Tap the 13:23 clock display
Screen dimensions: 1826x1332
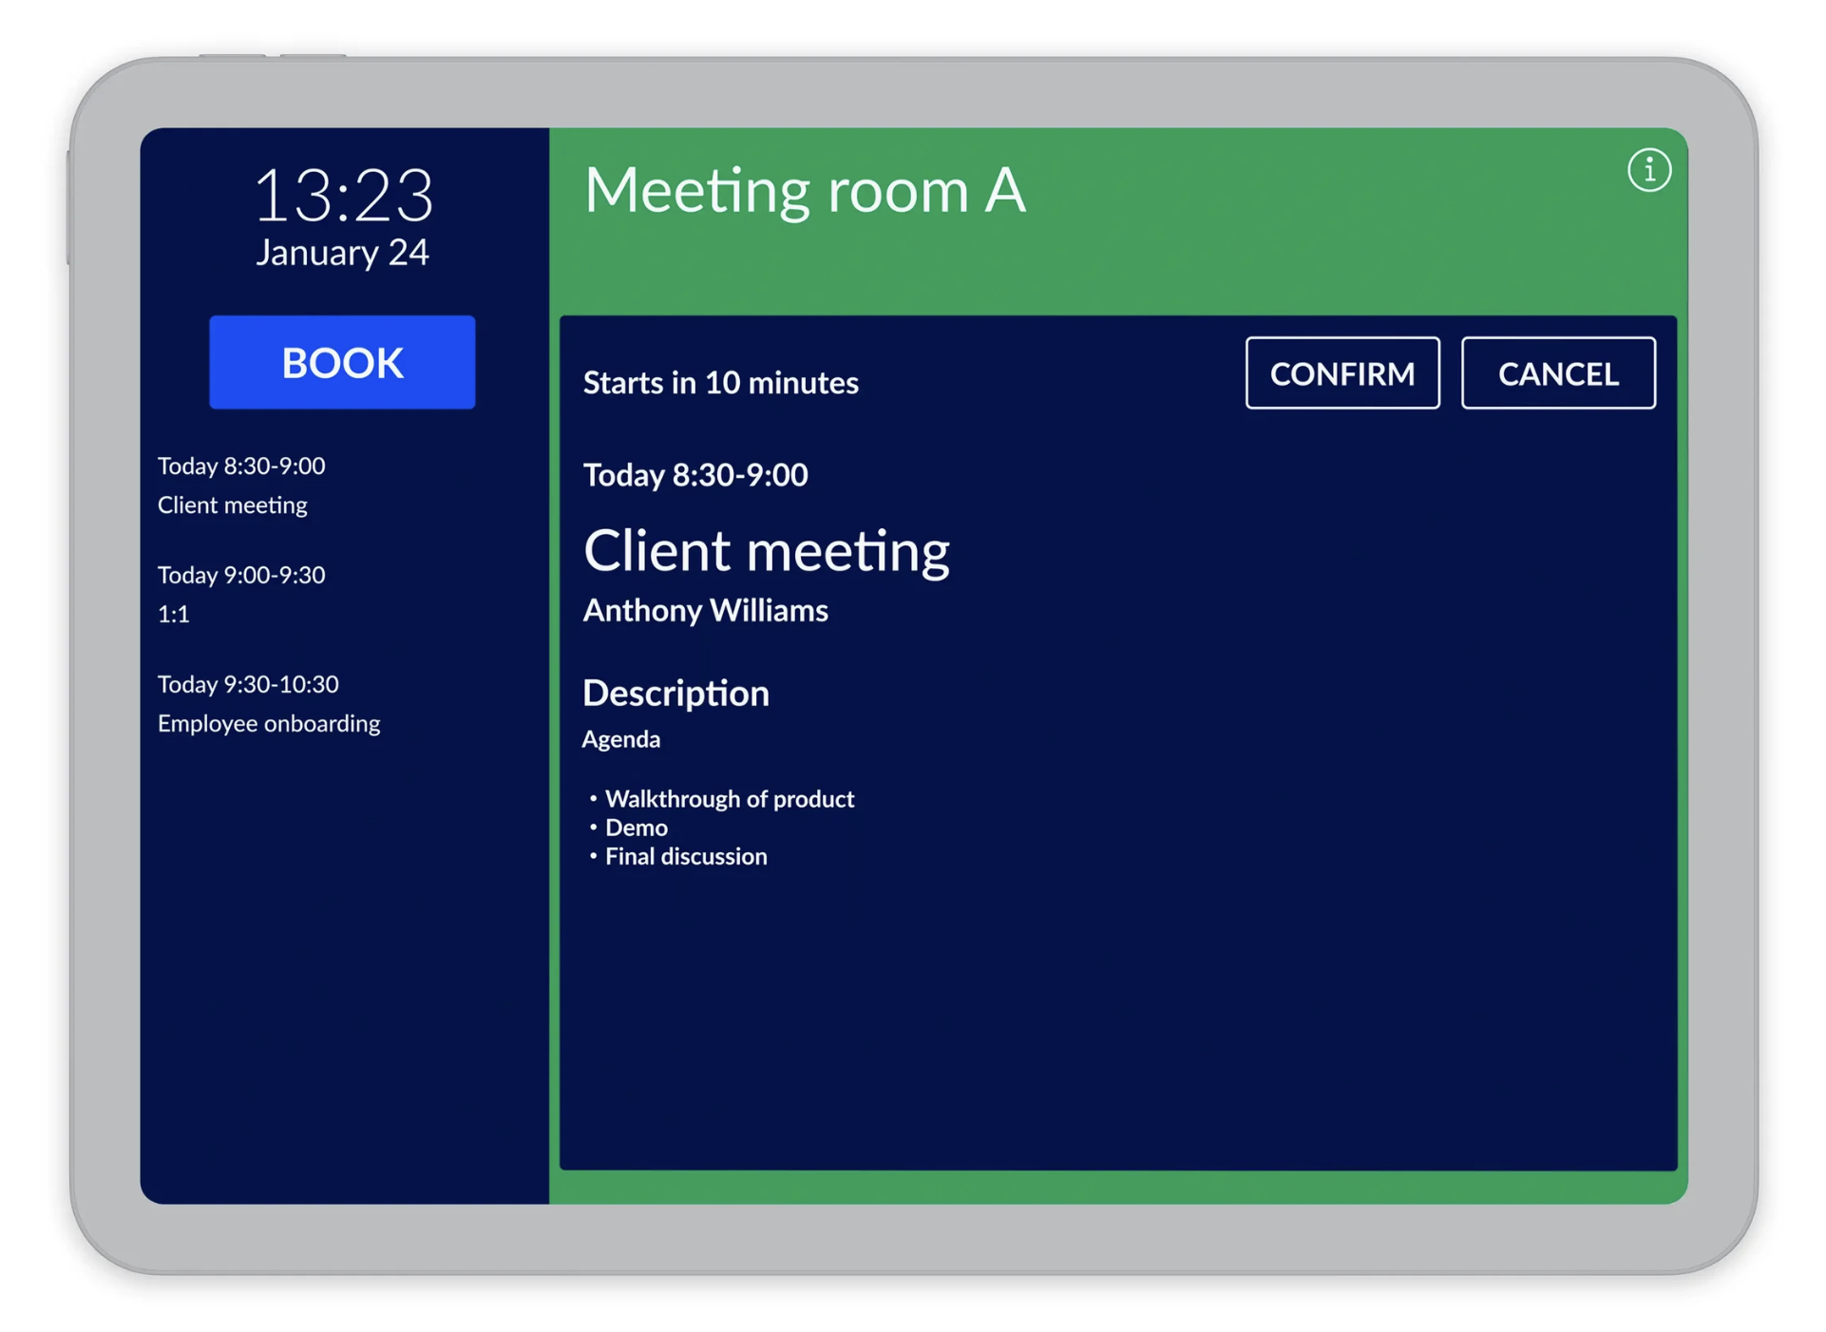pyautogui.click(x=343, y=196)
